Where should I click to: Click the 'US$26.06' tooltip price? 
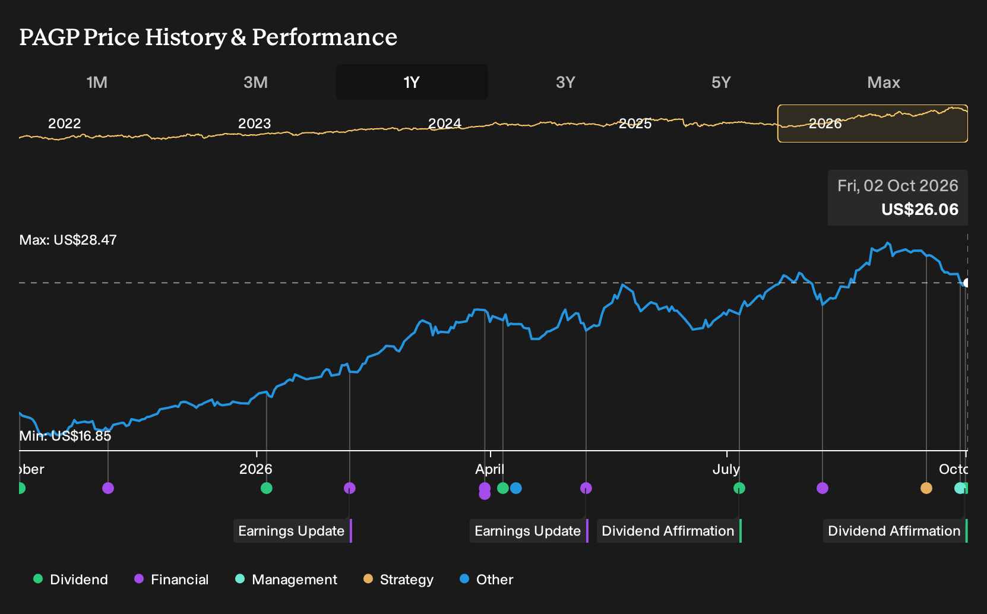click(x=920, y=210)
